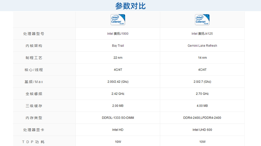Click the 2.00/2.42 (Ghz) frequency cell
The height and width of the screenshot is (146, 261).
(x=118, y=82)
